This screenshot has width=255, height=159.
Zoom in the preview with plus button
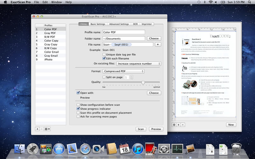[178, 125]
